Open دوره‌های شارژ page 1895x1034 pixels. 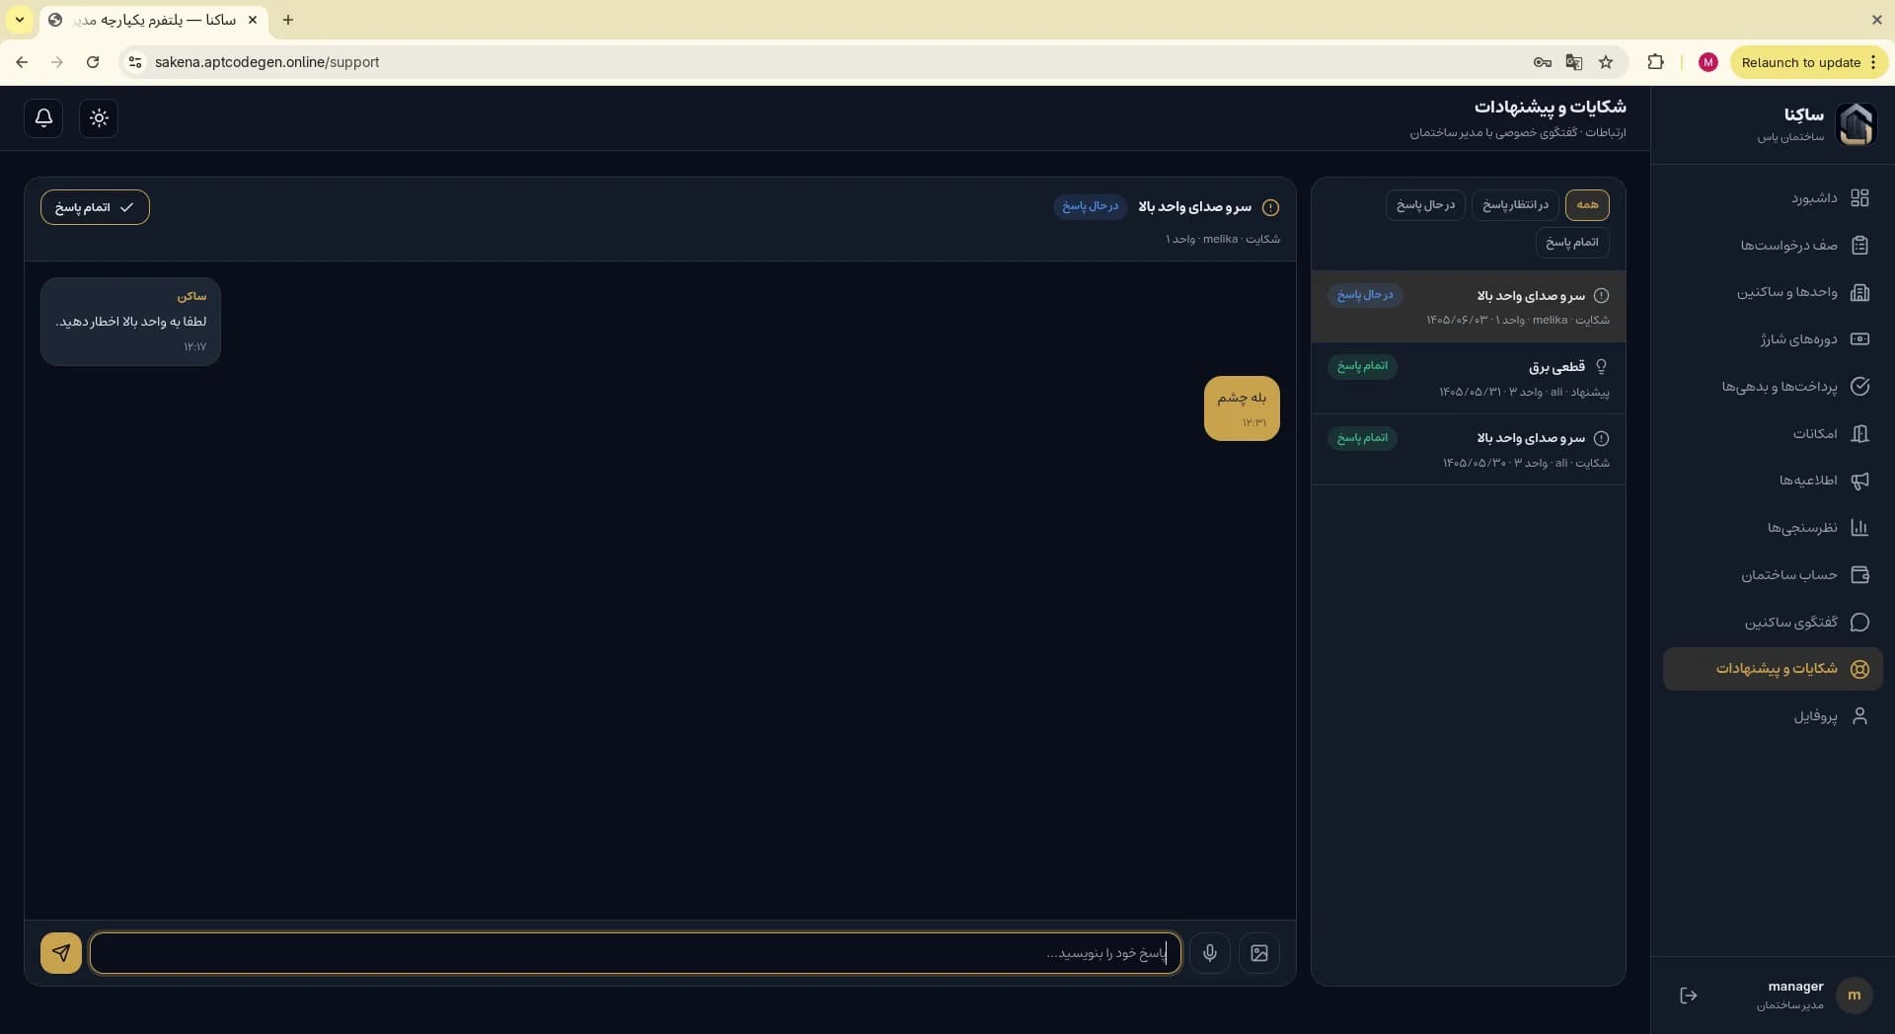(x=1773, y=339)
